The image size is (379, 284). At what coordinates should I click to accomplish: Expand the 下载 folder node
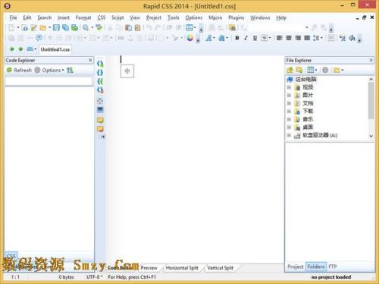pos(289,111)
